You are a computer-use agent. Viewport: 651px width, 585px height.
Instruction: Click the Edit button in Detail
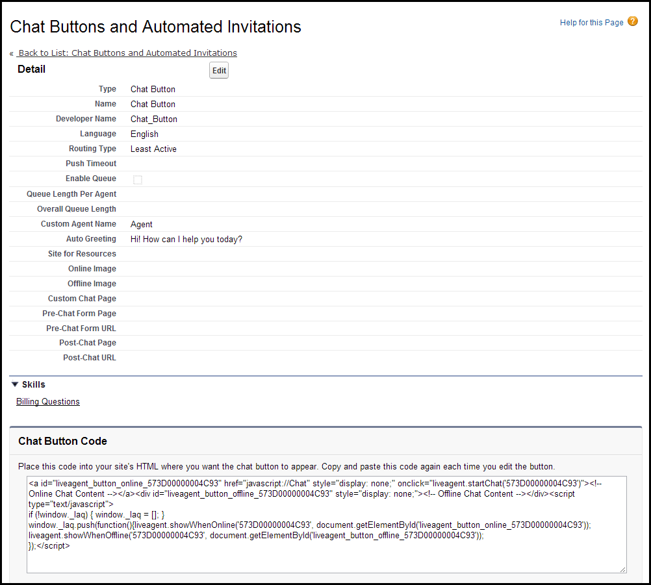[219, 70]
